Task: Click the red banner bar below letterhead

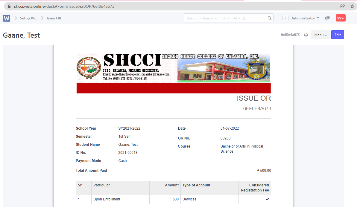Action: (174, 88)
